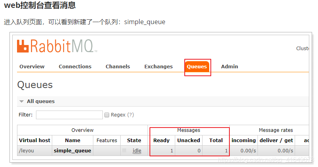Click the Unacked count 0 cell
Viewport: 318px width, 167px height.
189,151
